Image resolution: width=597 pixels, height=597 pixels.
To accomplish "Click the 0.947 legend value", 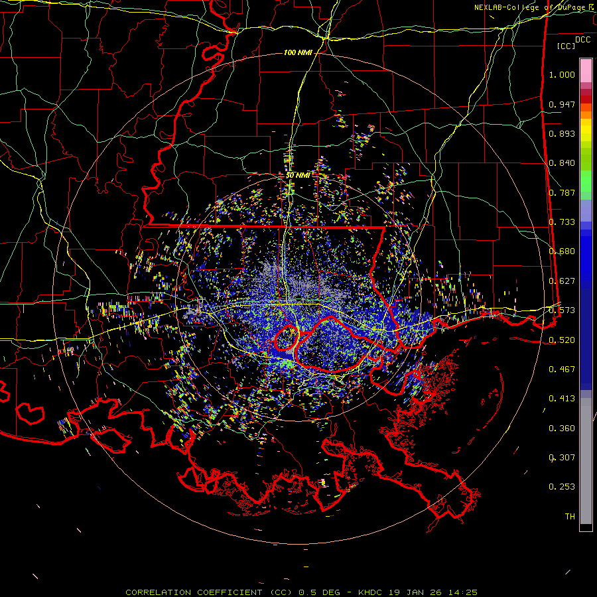I will 562,104.
